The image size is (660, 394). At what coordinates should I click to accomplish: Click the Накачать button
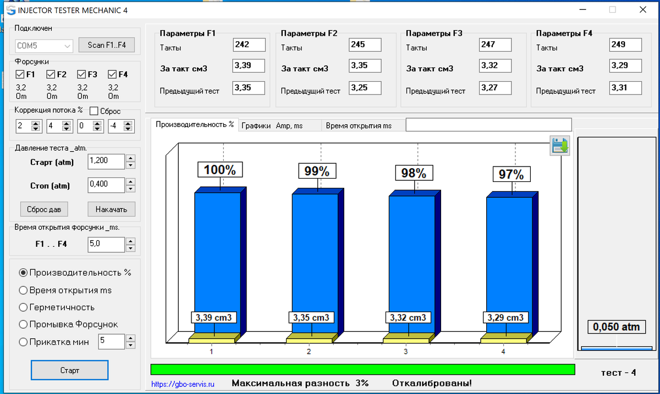[111, 209]
